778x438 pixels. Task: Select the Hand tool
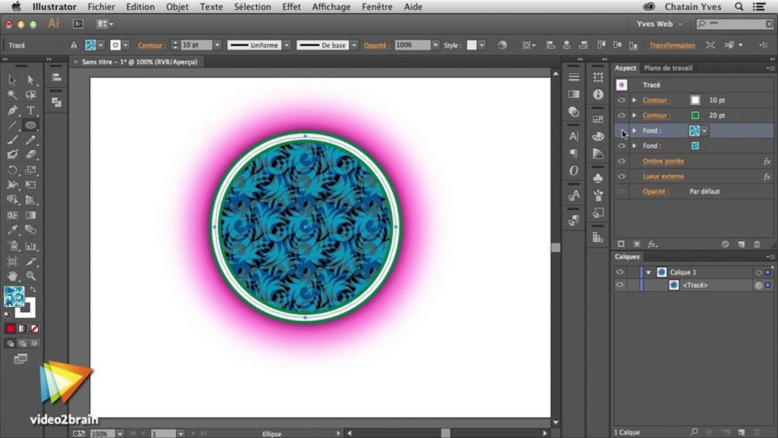(x=12, y=276)
